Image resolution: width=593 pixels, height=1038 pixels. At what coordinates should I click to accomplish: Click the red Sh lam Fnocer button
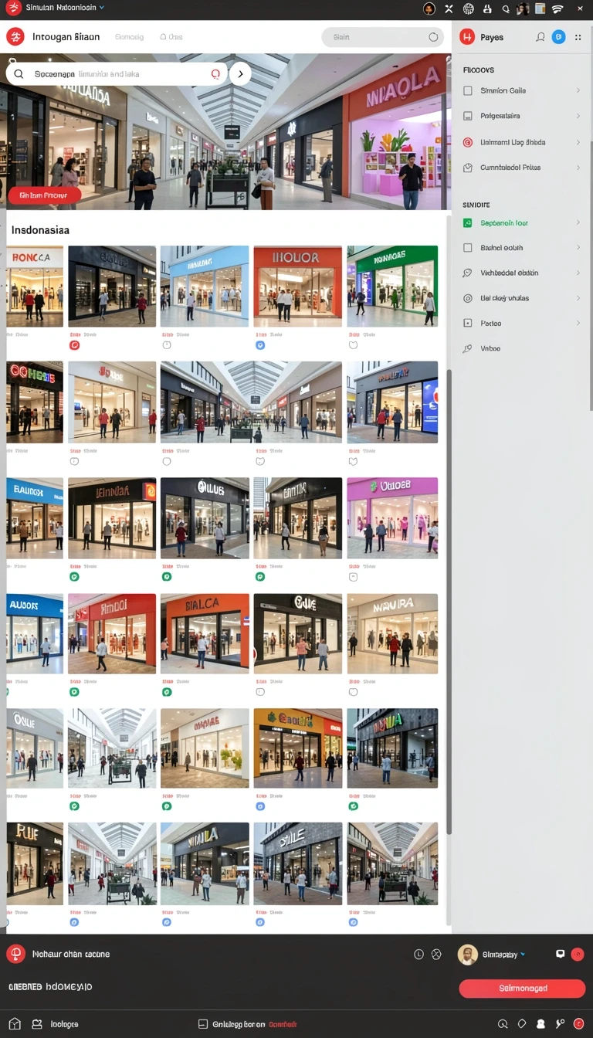[x=44, y=195]
